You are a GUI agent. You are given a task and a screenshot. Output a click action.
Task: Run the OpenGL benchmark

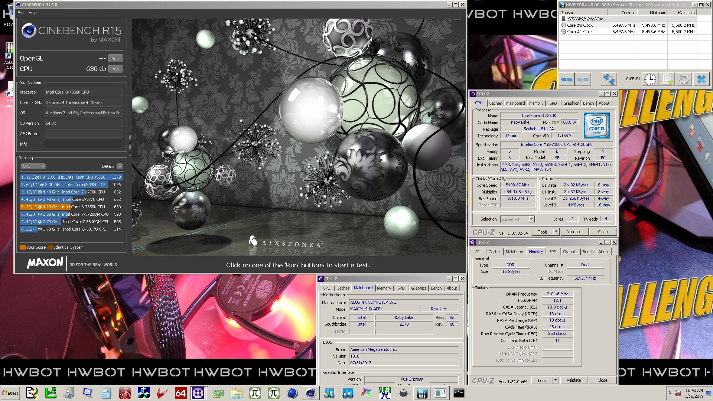pos(115,59)
